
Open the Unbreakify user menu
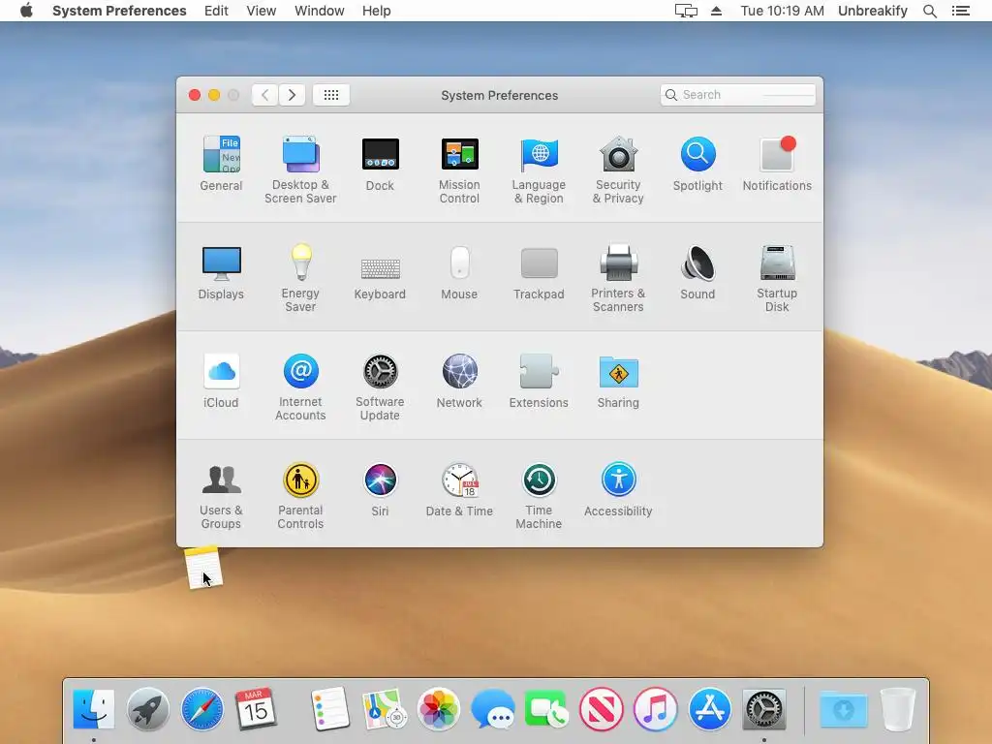point(873,11)
